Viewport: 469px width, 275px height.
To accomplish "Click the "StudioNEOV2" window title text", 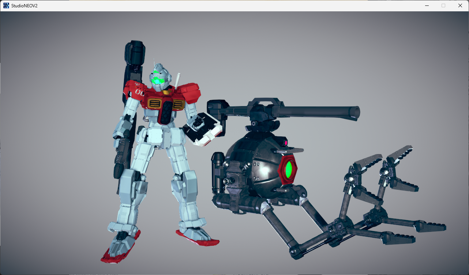I will click(x=25, y=6).
